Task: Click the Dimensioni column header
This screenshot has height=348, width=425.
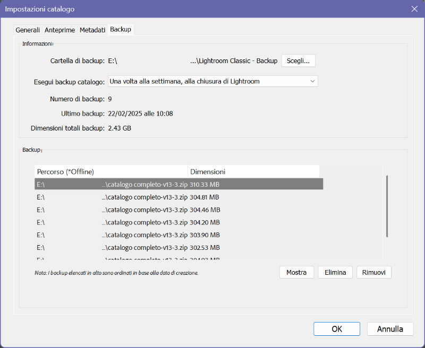Action: [x=253, y=171]
